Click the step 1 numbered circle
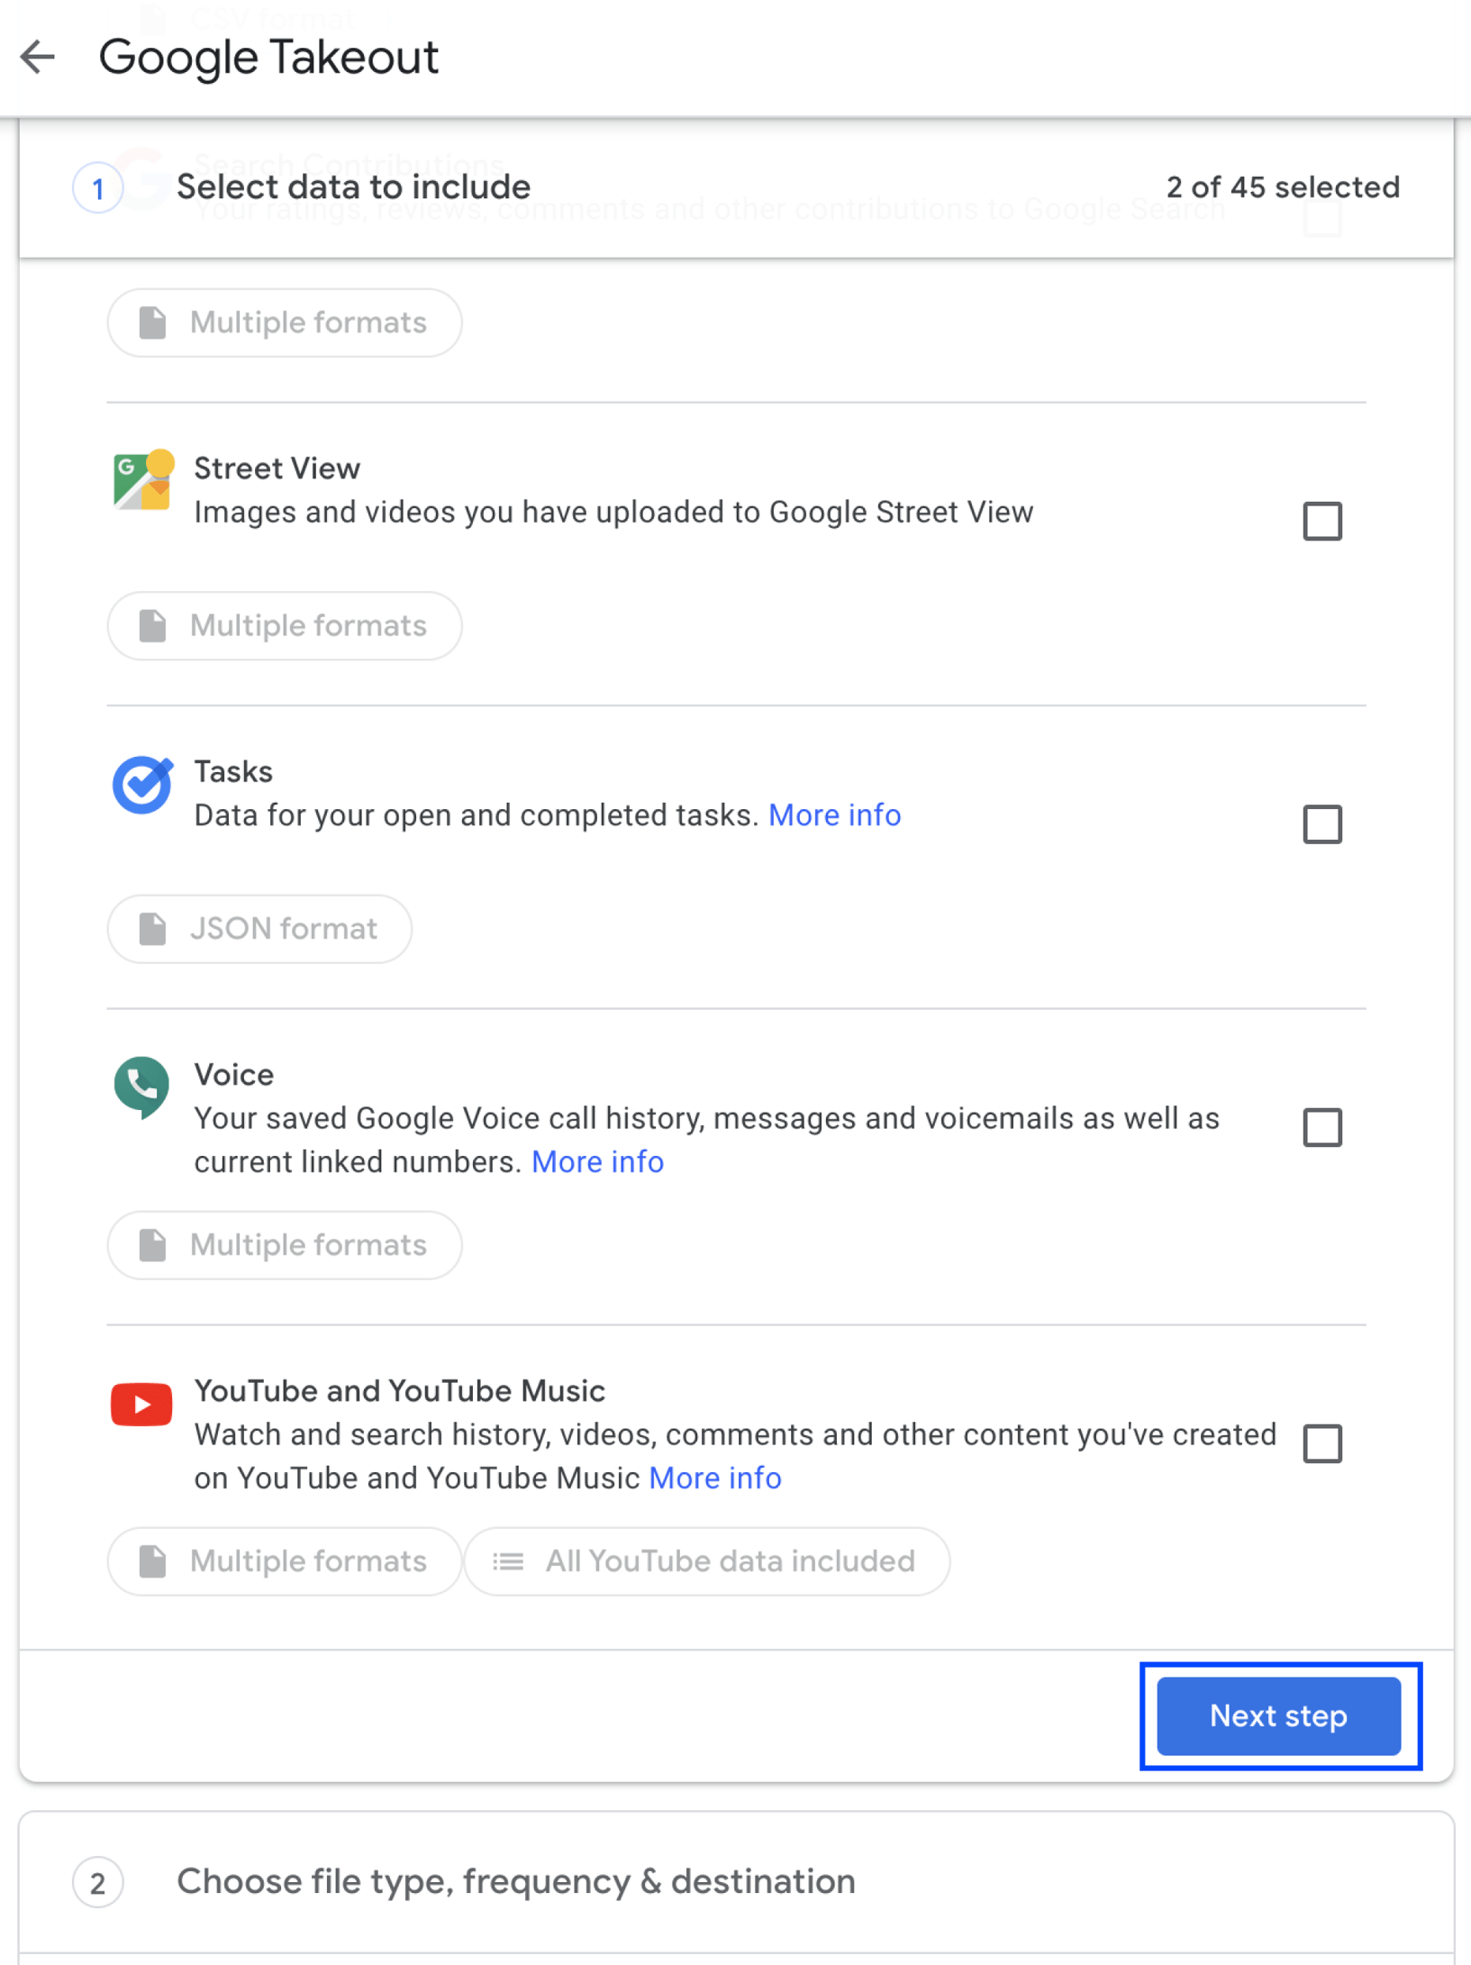This screenshot has width=1471, height=1965. tap(97, 187)
